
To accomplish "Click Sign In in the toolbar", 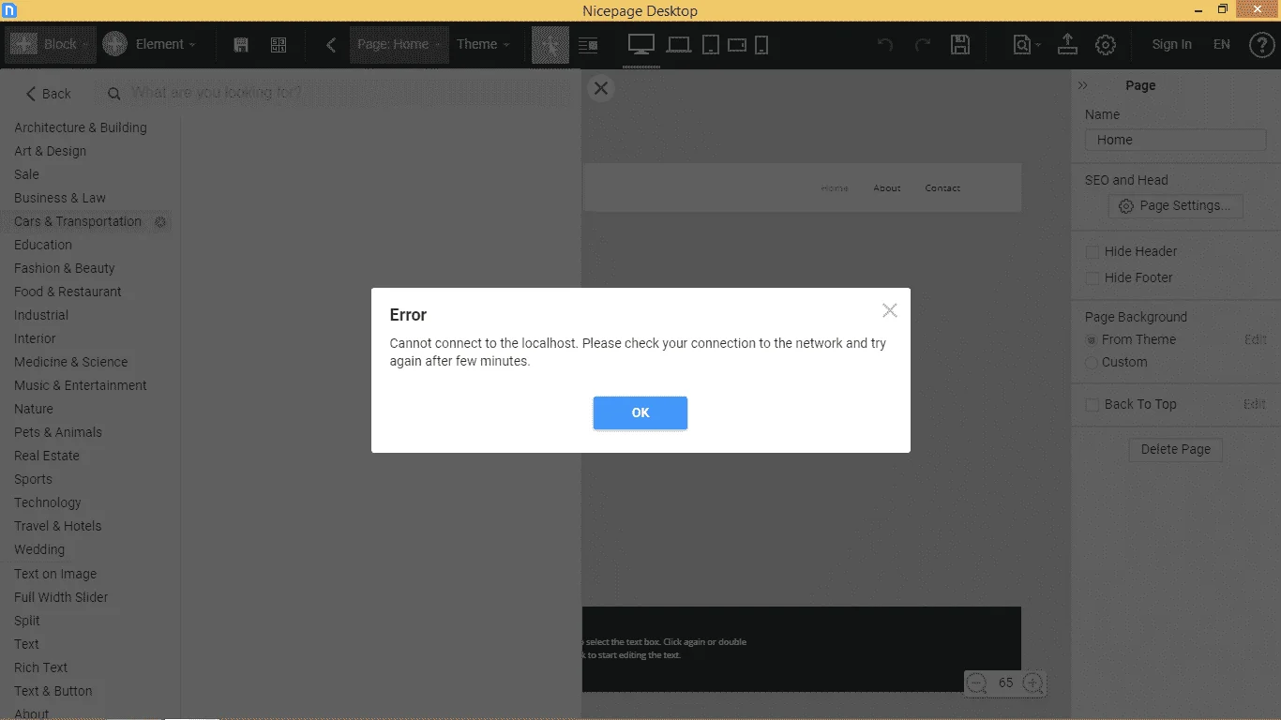I will [1172, 44].
